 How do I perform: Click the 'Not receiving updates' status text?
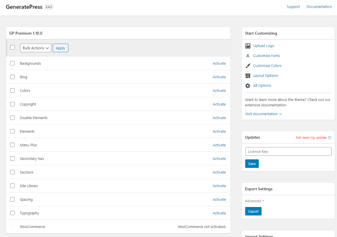311,138
